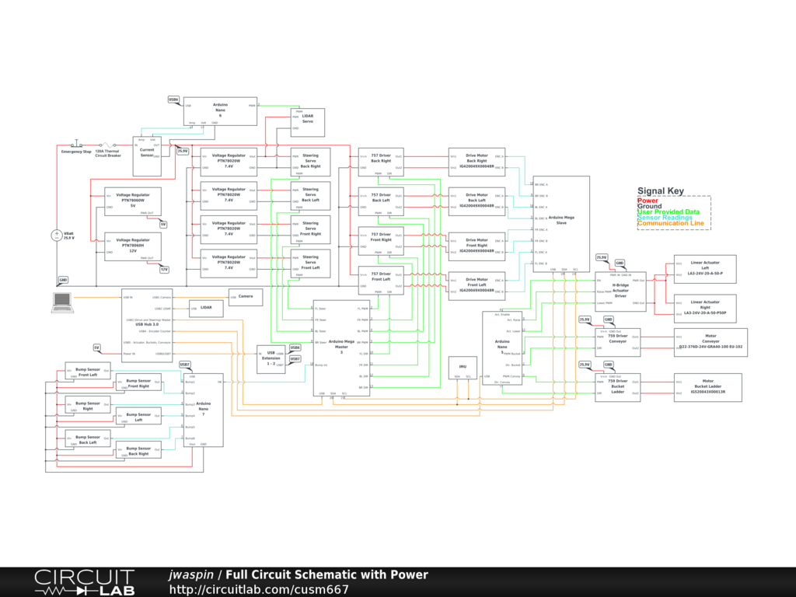Select the Emergency Stop switch symbol
This screenshot has height=597, width=796.
tap(77, 145)
